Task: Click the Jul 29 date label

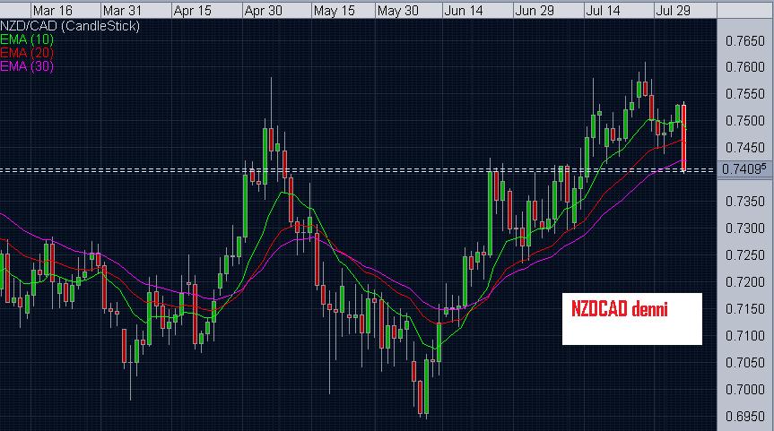Action: (x=673, y=11)
